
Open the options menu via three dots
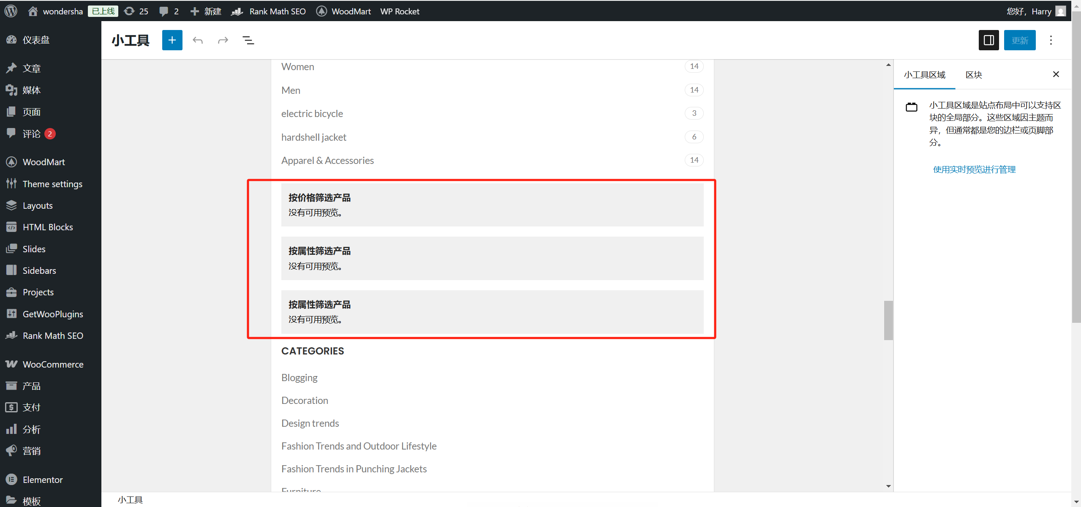click(x=1051, y=40)
